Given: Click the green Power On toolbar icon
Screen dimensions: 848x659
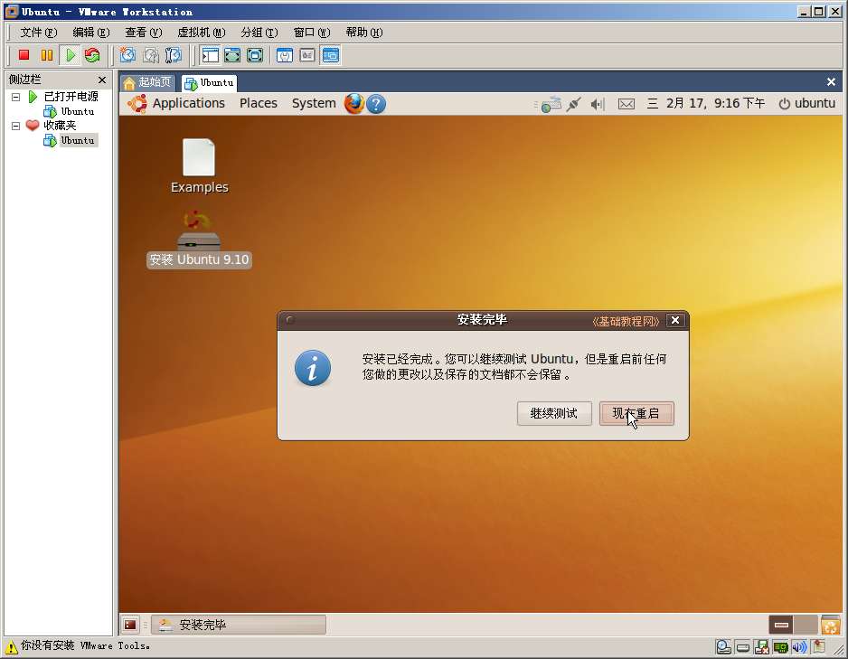Looking at the screenshot, I should pos(71,54).
